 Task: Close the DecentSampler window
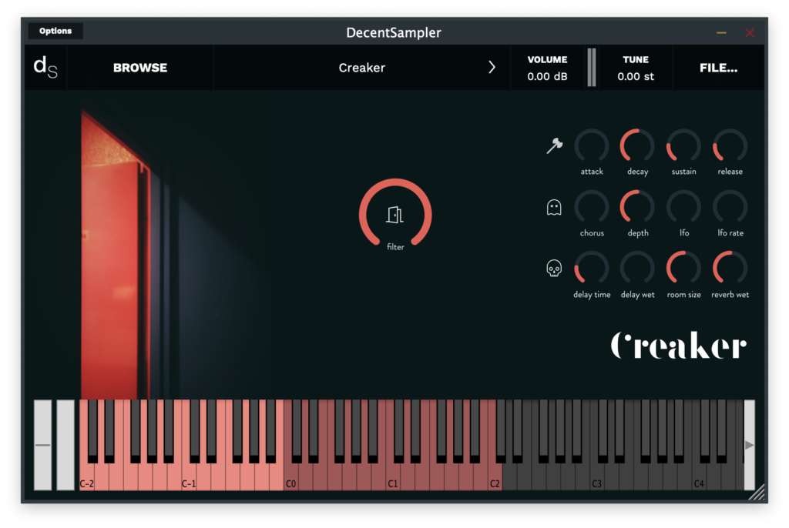(750, 32)
